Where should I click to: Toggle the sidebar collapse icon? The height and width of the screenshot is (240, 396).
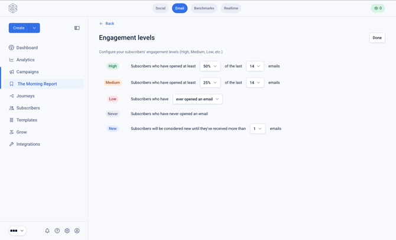click(x=77, y=28)
